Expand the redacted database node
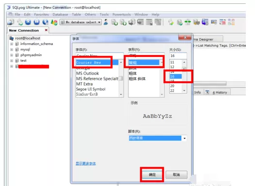 (12, 66)
